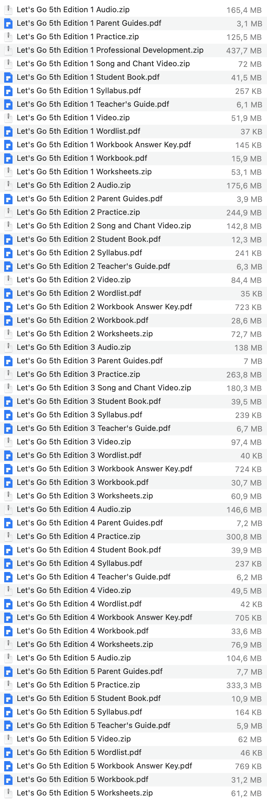Click the PDF icon beside Edition 1 Parent Guides.pdf
Image resolution: width=267 pixels, height=800 pixels.
[8, 23]
